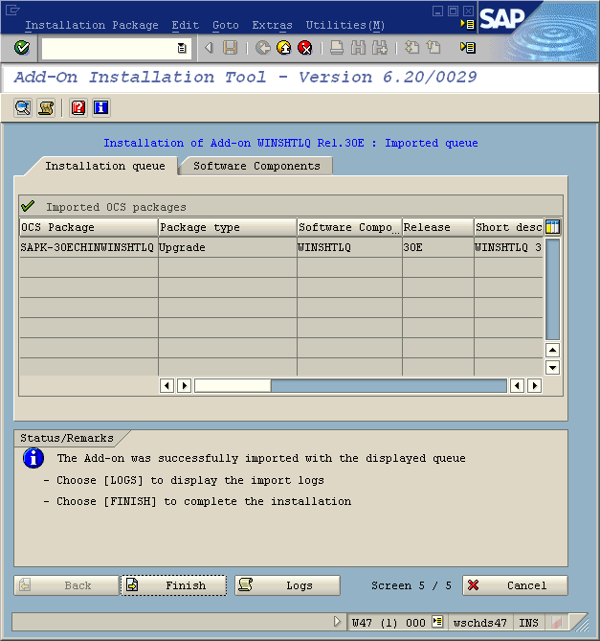Click the red online help icon
600x641 pixels.
(78, 108)
